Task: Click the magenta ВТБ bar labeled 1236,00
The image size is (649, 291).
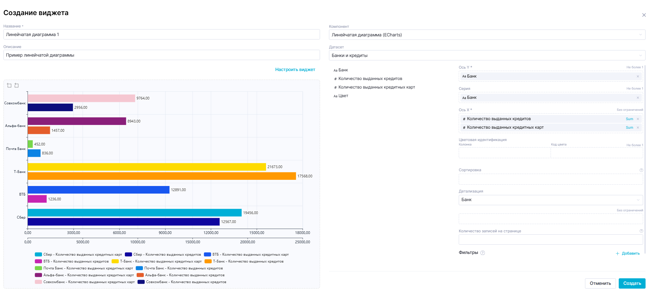Action: (x=37, y=199)
